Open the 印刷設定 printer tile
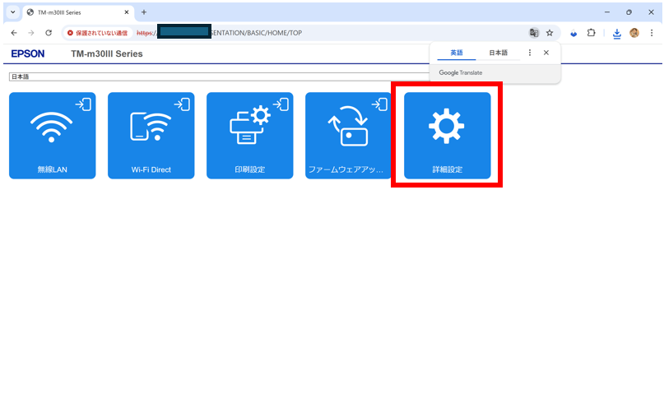This screenshot has height=417, width=664. (250, 136)
